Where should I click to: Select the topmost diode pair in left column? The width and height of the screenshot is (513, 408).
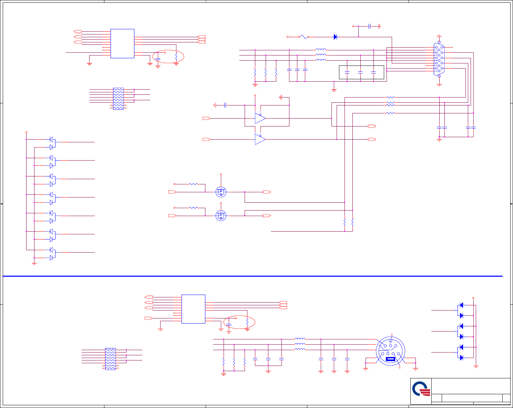coord(52,143)
